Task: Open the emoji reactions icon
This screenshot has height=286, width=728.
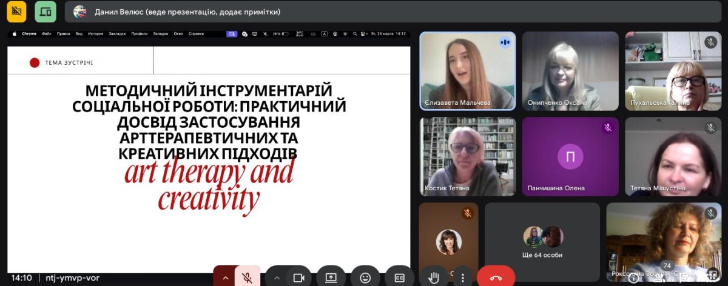Action: [365, 278]
